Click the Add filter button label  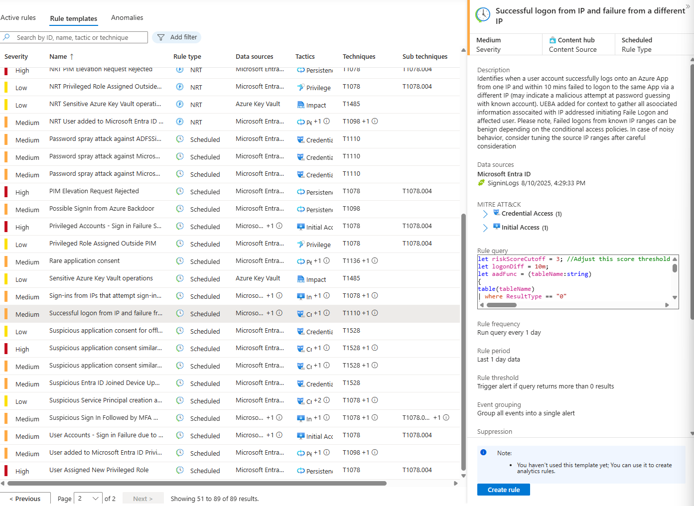[x=183, y=37]
